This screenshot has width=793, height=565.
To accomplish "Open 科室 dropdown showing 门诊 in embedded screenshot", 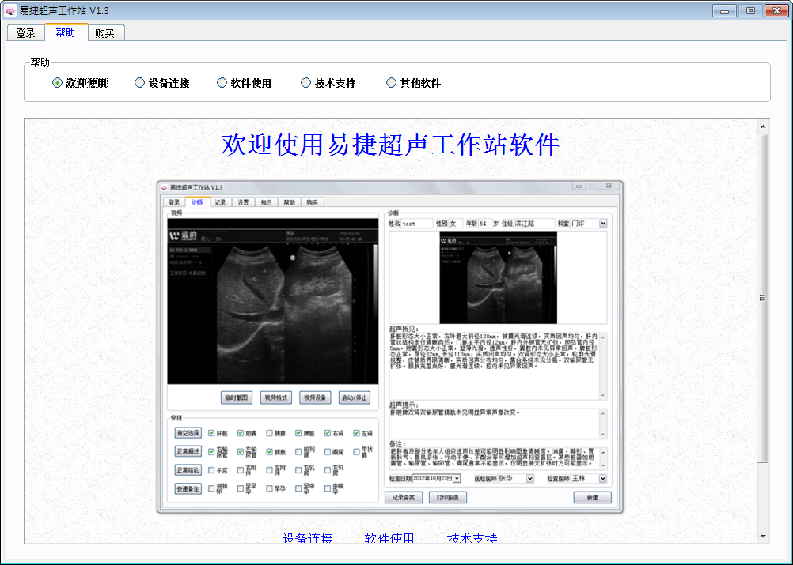I will pos(603,223).
